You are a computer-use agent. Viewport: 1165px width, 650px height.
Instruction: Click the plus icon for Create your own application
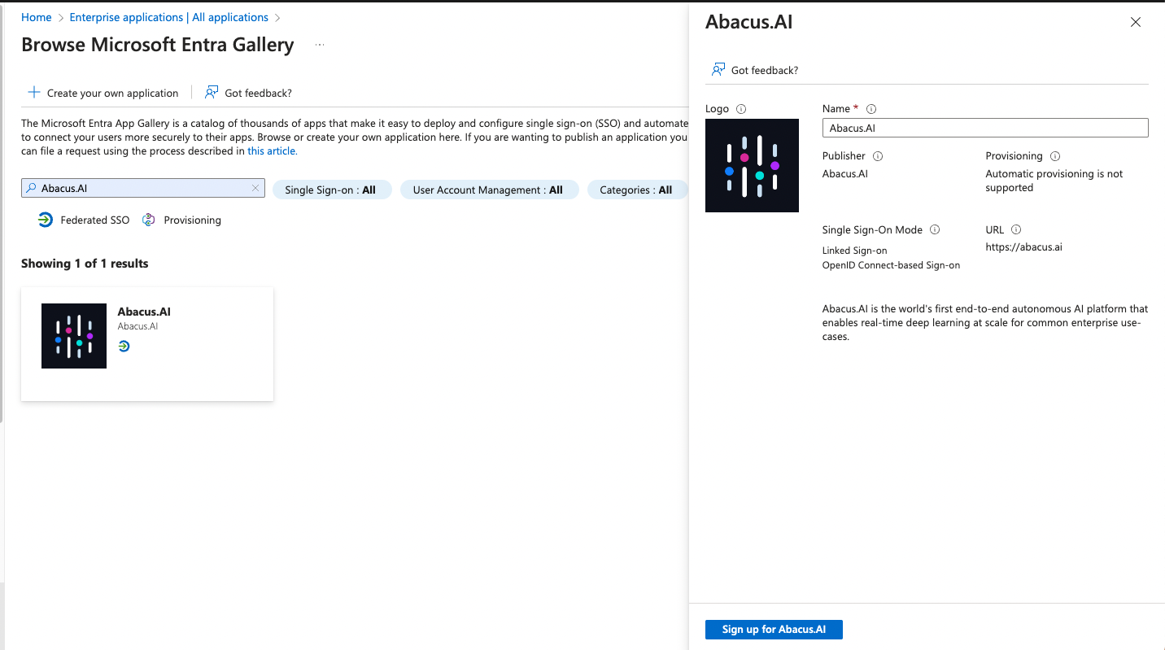click(x=34, y=93)
